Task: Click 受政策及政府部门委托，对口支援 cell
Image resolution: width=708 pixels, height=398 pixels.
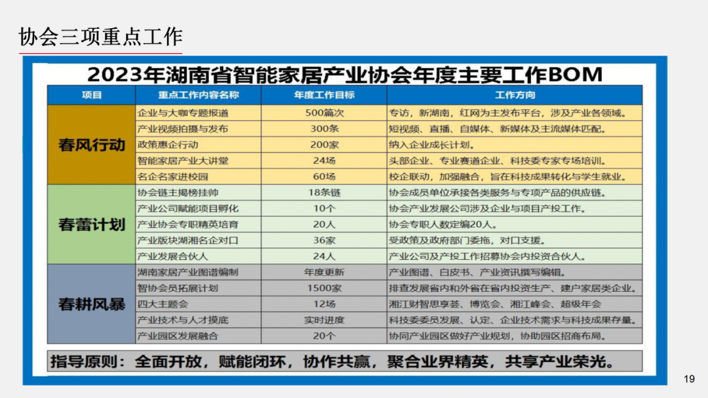Action: 515,240
